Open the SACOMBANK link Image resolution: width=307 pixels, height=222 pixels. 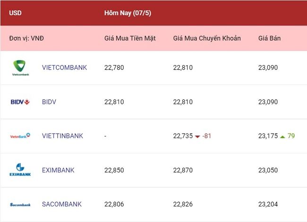62,204
